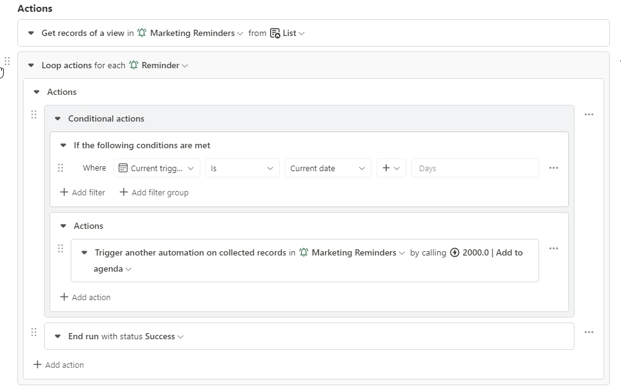The width and height of the screenshot is (621, 387).
Task: Collapse the End run action
Action: (58, 336)
